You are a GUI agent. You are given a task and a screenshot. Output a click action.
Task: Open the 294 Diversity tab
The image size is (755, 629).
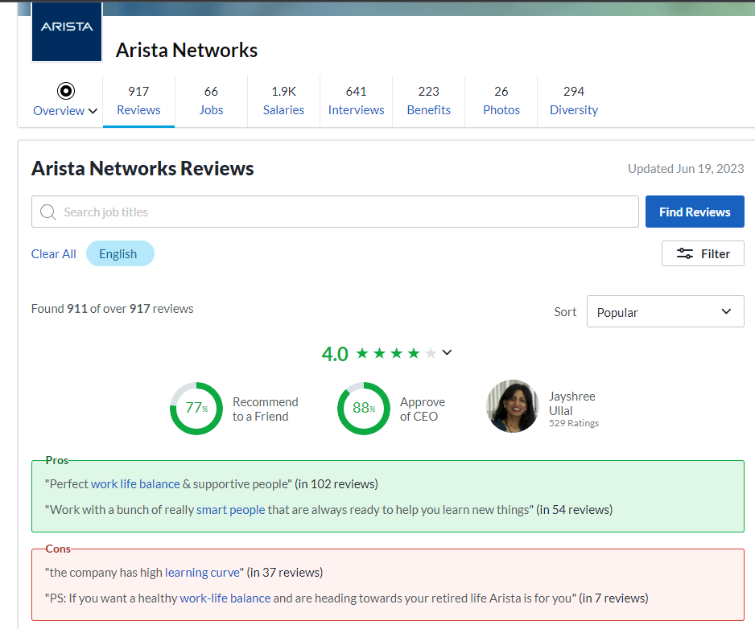click(x=574, y=101)
